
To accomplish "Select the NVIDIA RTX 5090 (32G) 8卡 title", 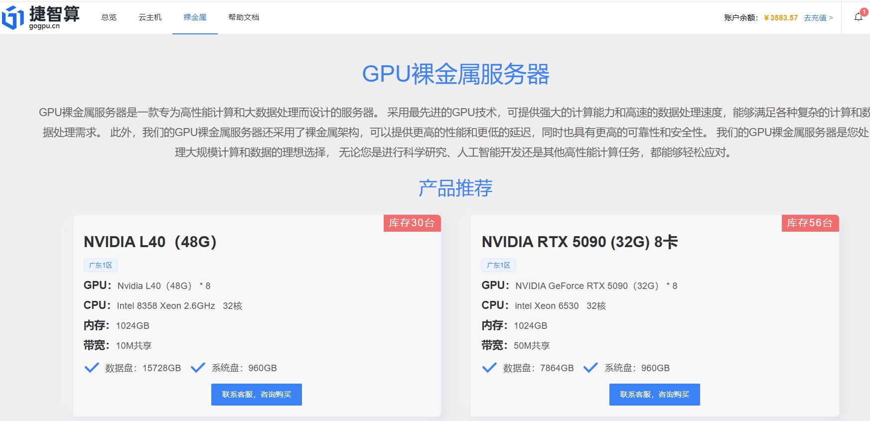I will (x=580, y=242).
